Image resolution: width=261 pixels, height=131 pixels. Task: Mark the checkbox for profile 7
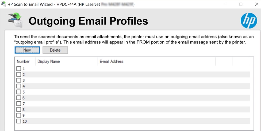19,104
